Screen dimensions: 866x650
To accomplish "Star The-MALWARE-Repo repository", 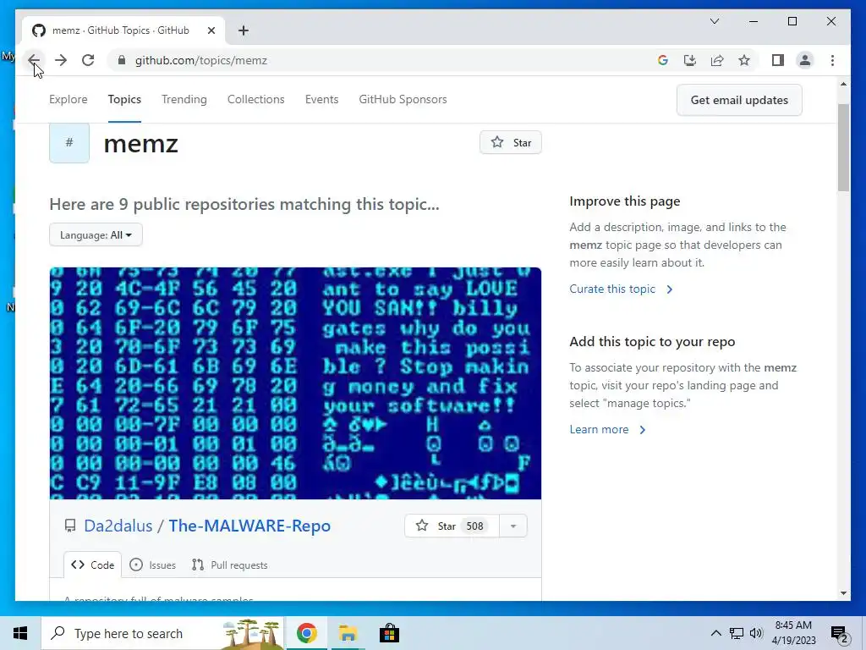I will (452, 526).
